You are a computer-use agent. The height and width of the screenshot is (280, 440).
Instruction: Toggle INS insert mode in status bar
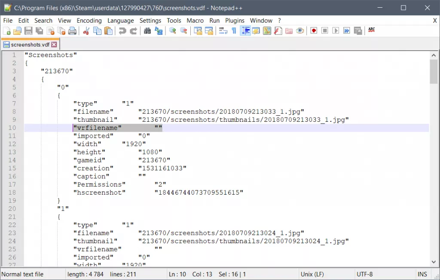point(422,274)
